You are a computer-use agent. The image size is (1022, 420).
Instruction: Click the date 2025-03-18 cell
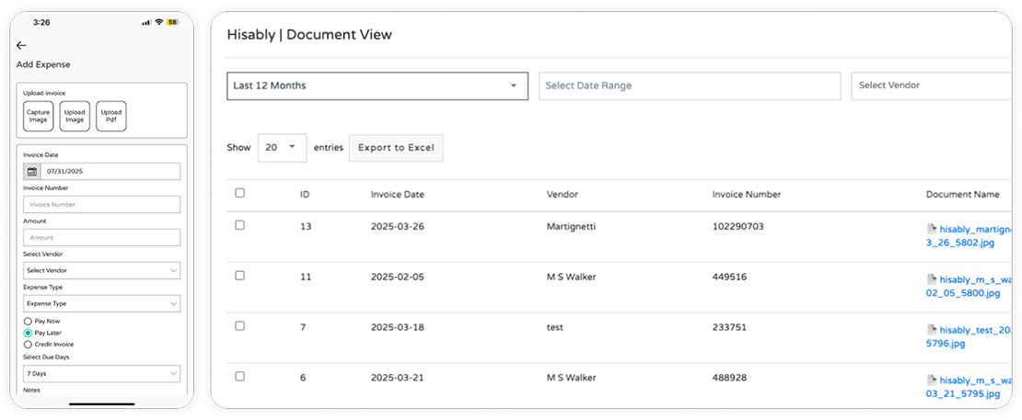pos(398,328)
